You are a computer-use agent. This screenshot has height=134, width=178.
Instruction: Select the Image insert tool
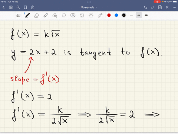[82, 15]
